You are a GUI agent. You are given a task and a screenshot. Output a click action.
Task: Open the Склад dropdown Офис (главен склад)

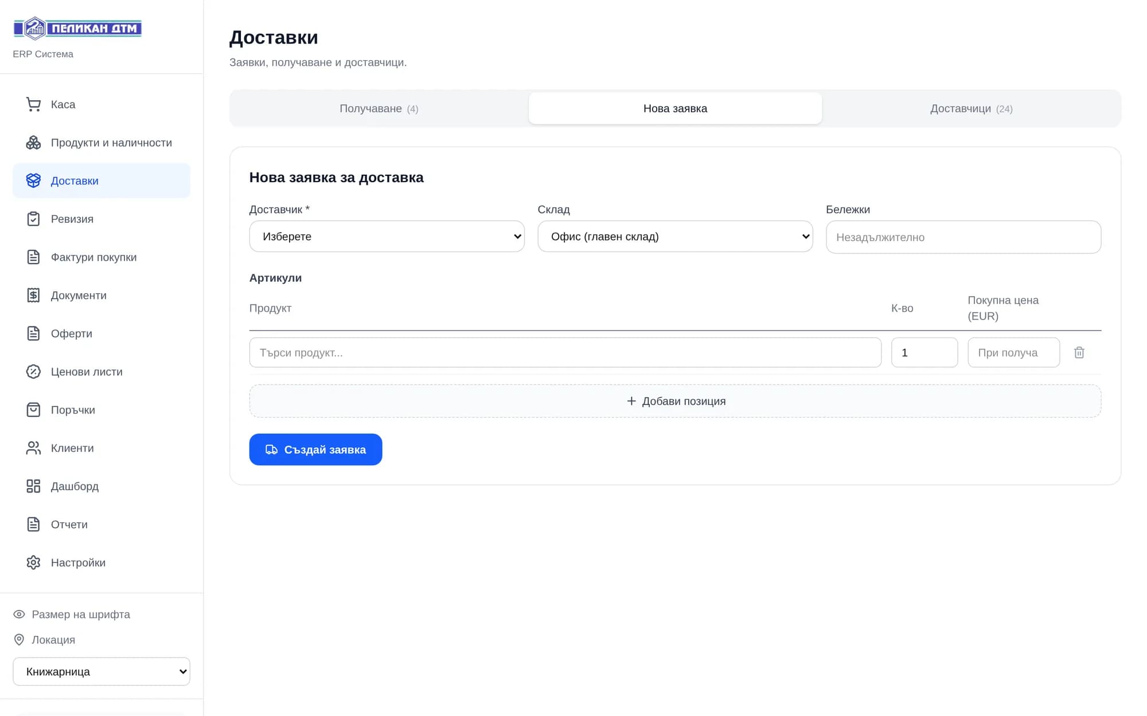click(675, 237)
